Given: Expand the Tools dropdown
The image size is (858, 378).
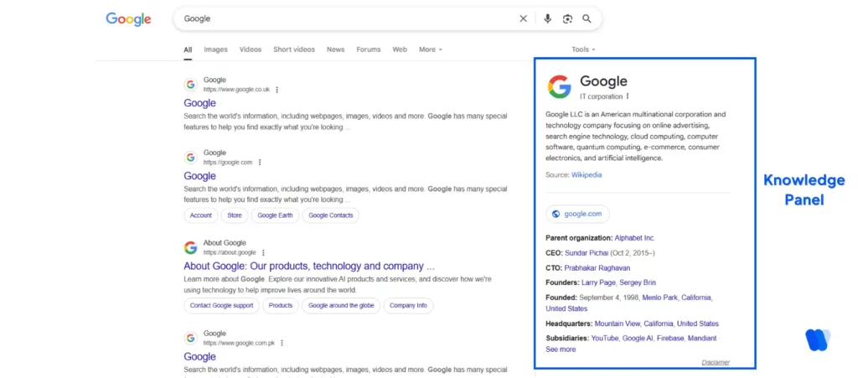Looking at the screenshot, I should tap(583, 49).
